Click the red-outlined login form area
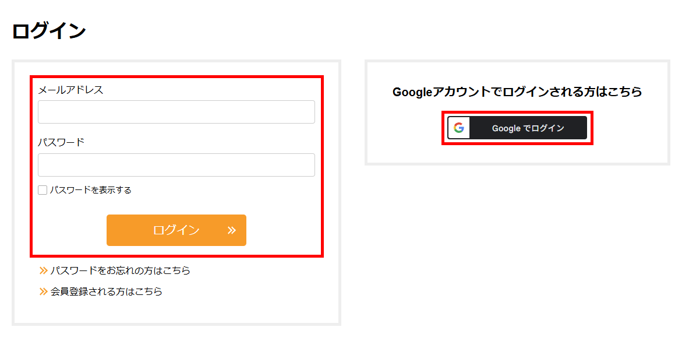This screenshot has height=355, width=682. 176,165
